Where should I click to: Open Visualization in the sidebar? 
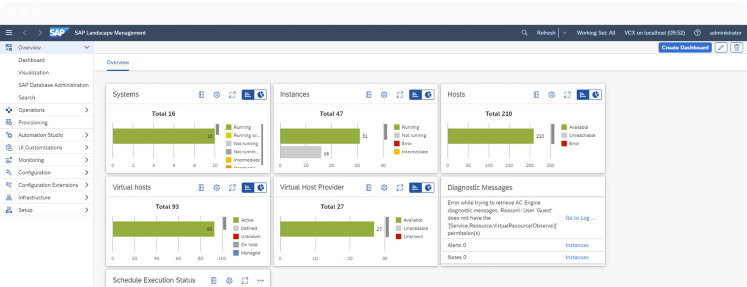33,73
